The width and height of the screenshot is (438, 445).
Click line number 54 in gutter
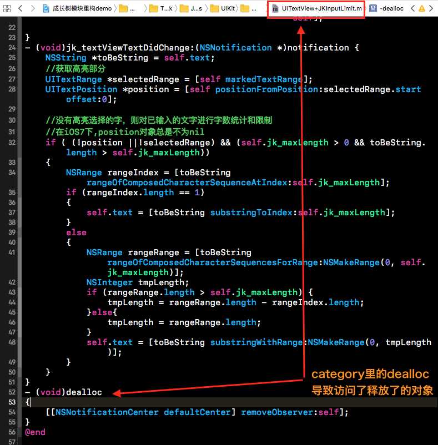coord(12,412)
